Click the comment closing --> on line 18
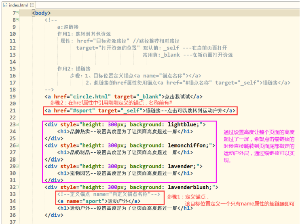 [49, 90]
